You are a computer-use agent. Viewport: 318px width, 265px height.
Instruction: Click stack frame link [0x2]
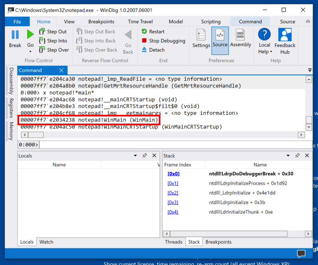[173, 193]
